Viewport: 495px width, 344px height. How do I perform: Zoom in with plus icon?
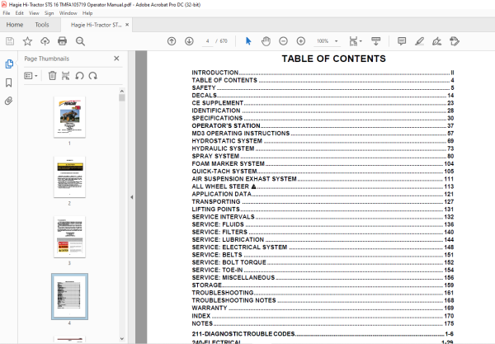(x=301, y=41)
